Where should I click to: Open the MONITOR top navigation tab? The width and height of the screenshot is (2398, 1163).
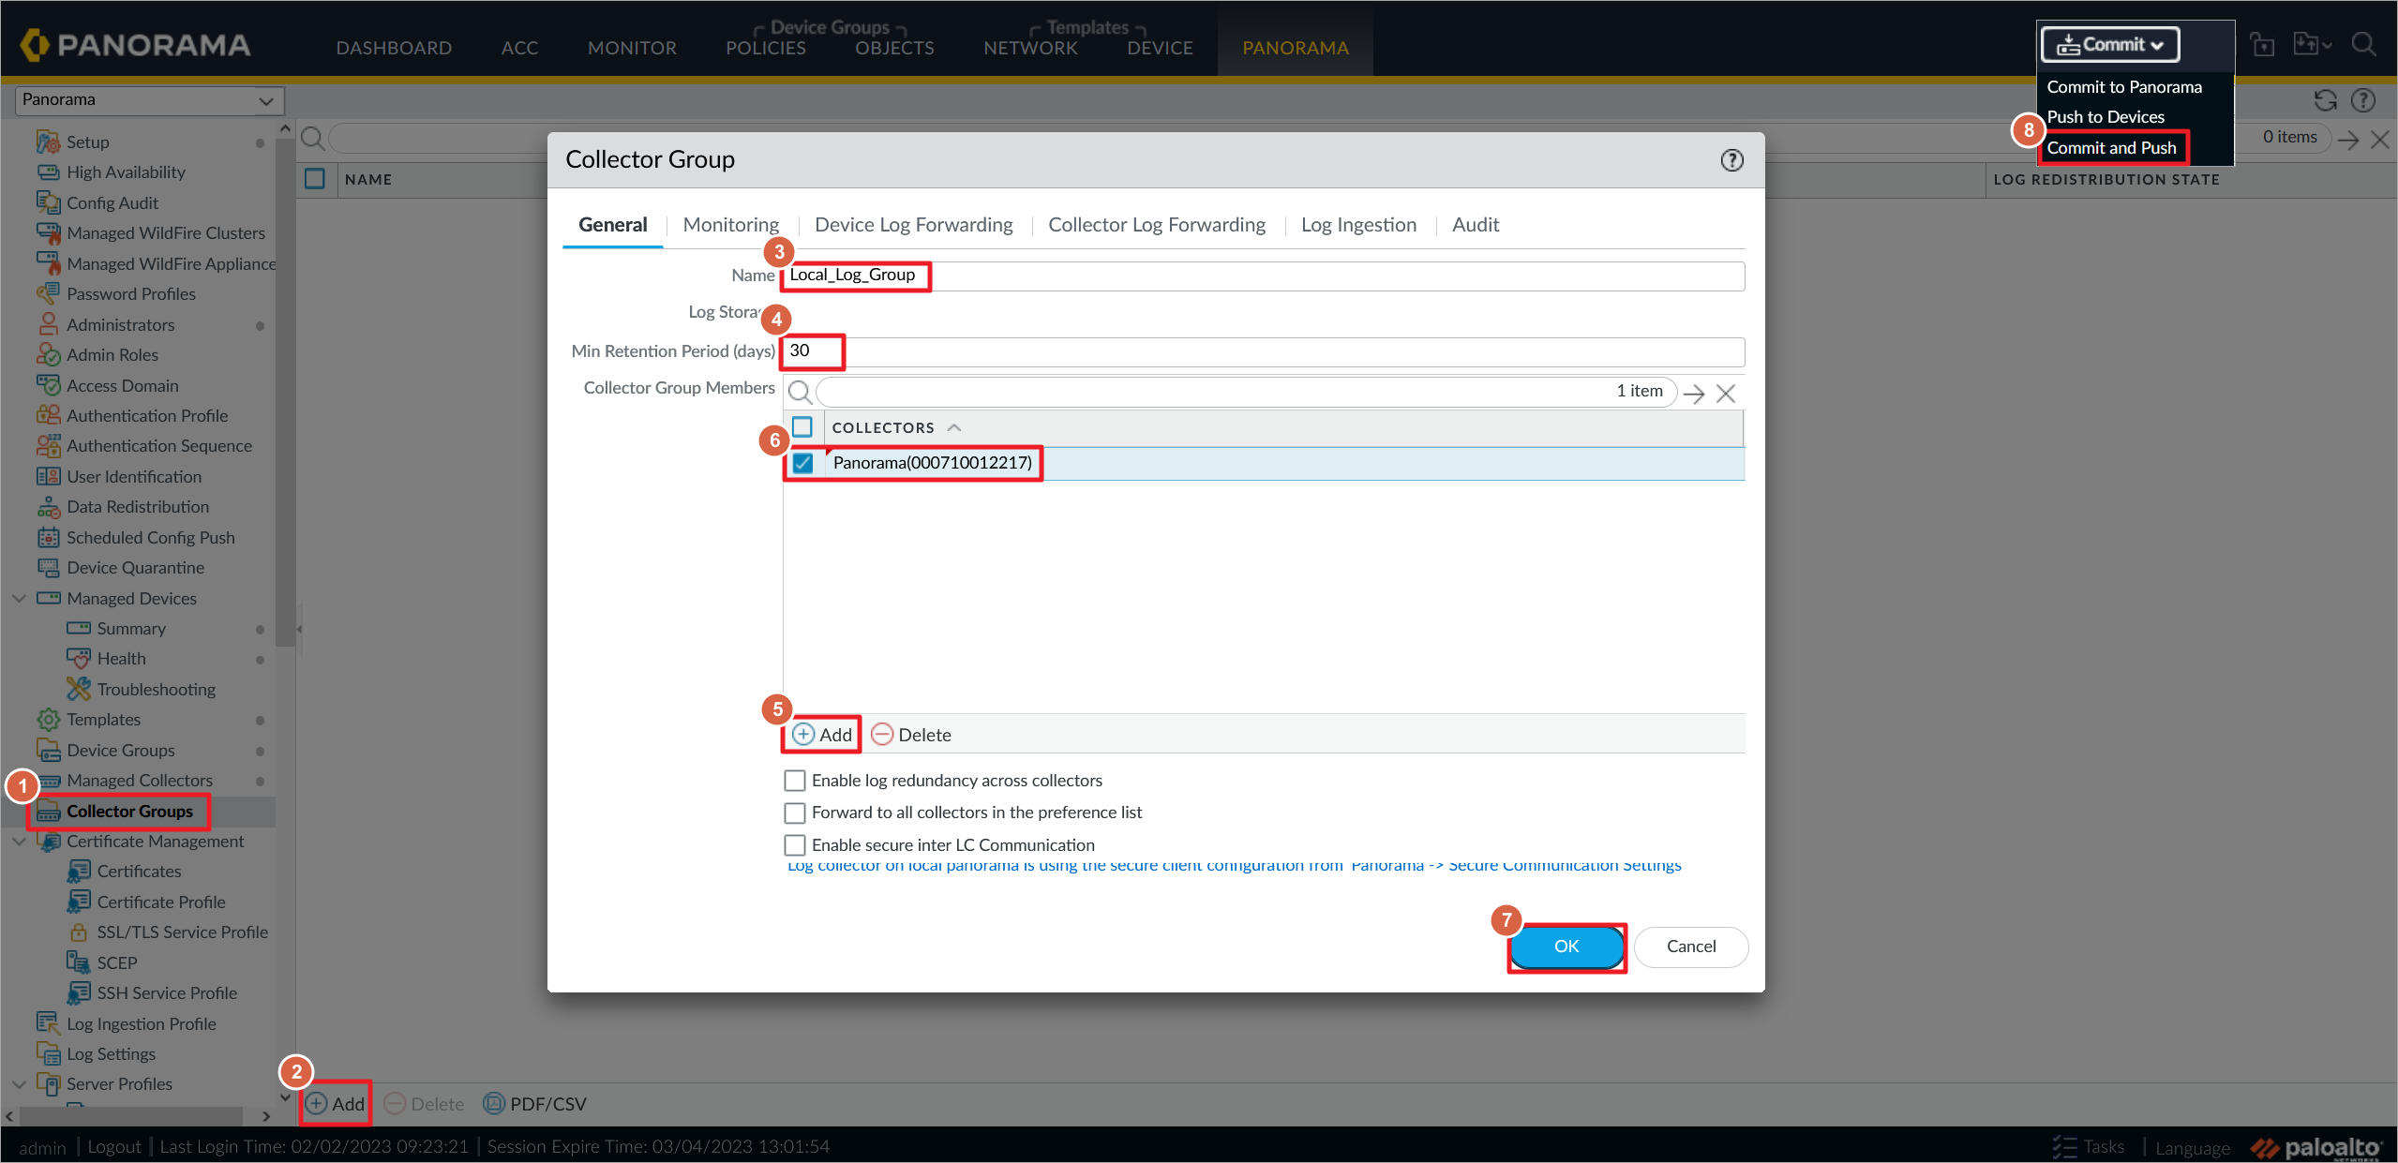click(632, 48)
